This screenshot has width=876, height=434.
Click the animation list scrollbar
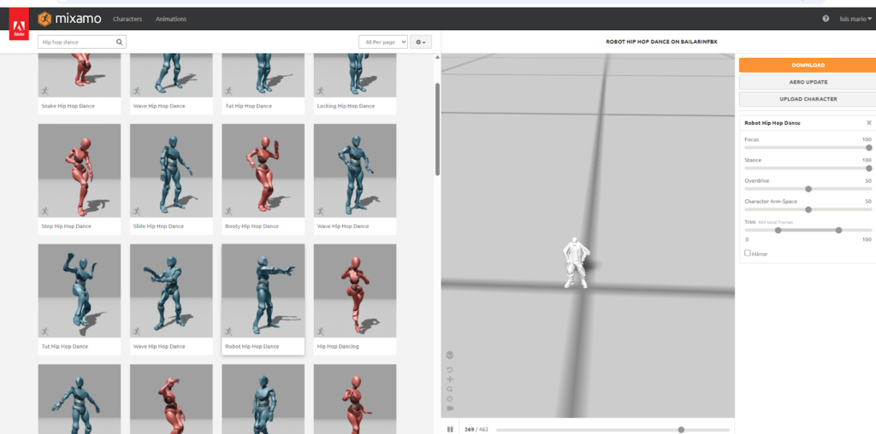(437, 129)
